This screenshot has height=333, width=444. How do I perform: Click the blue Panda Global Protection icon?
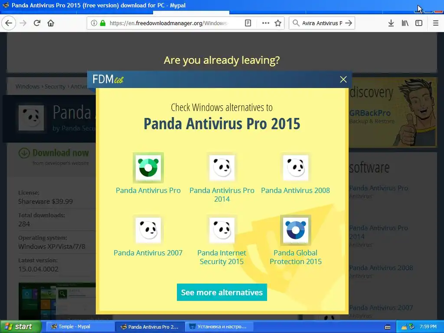(295, 230)
